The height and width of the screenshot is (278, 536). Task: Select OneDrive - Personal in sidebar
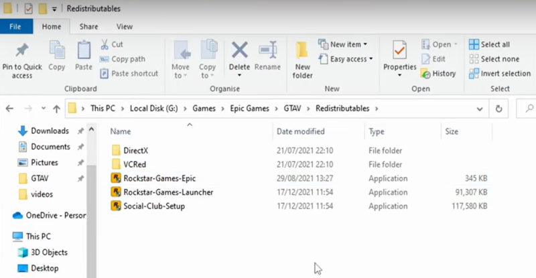coord(49,215)
